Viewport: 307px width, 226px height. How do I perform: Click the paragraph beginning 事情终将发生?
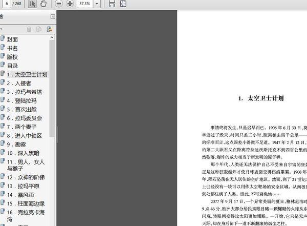[254, 142]
